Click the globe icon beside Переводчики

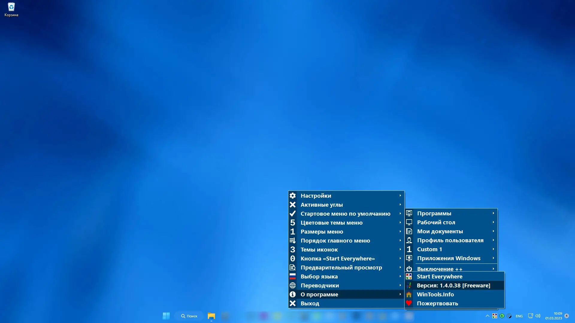point(293,285)
